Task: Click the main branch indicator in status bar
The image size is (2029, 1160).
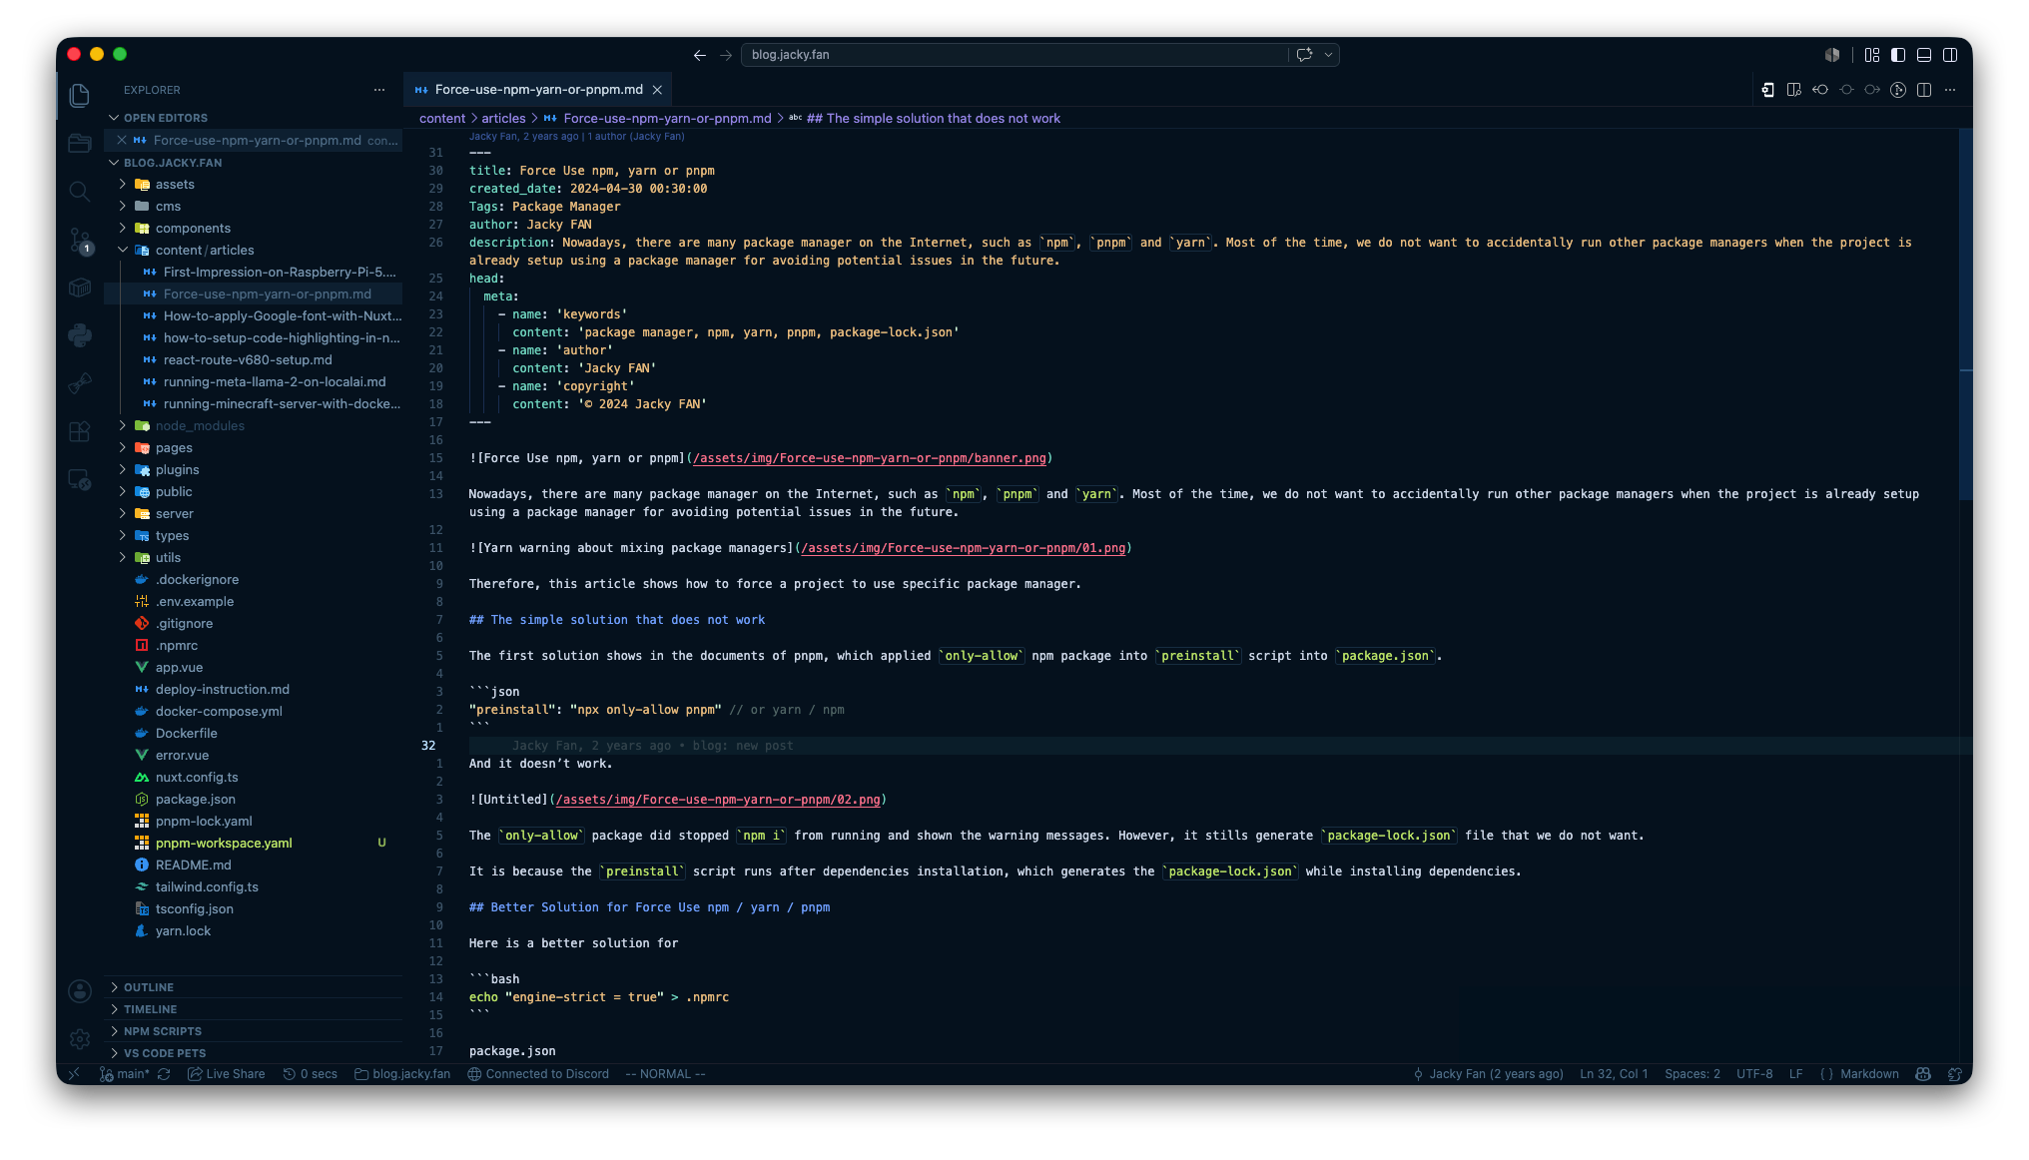Action: [x=125, y=1074]
